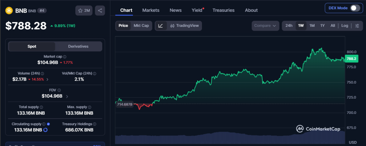Click the circulating supply progress ring
366x146 pixels.
click(45, 130)
